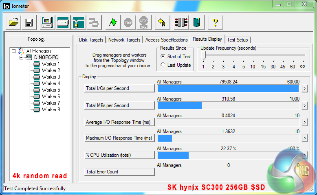
Task: Click the 310.58 MBs value
Action: coord(228,99)
